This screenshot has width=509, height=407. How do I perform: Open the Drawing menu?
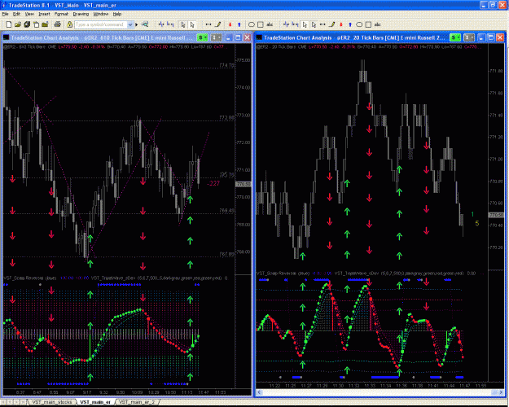(x=81, y=14)
